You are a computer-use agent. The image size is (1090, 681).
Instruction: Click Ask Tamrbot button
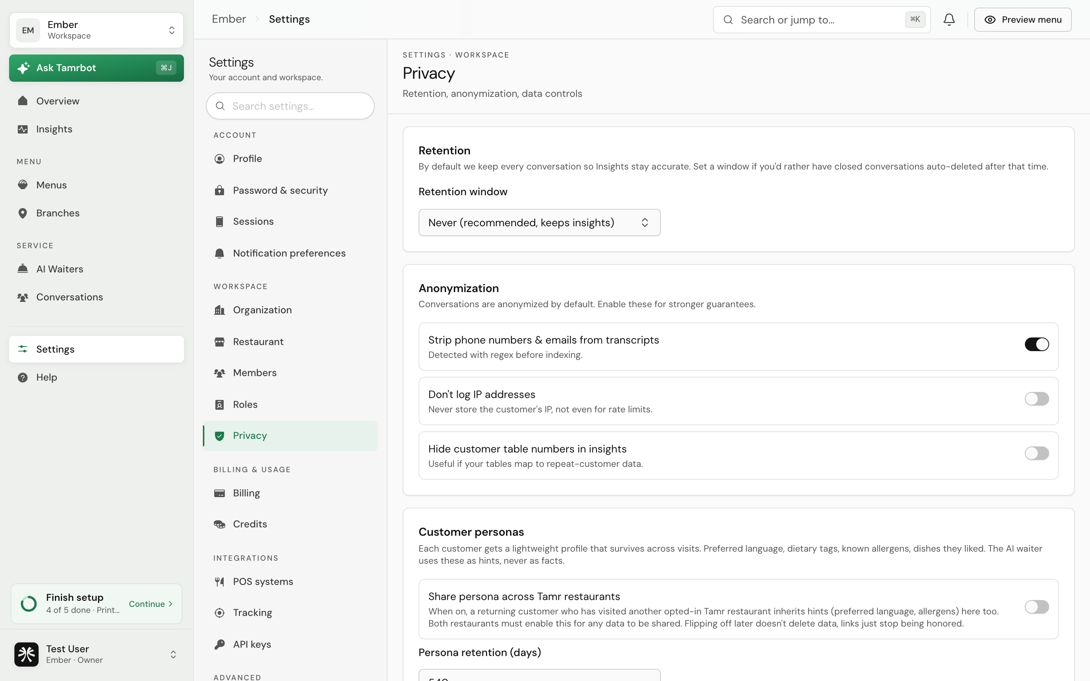pyautogui.click(x=97, y=68)
